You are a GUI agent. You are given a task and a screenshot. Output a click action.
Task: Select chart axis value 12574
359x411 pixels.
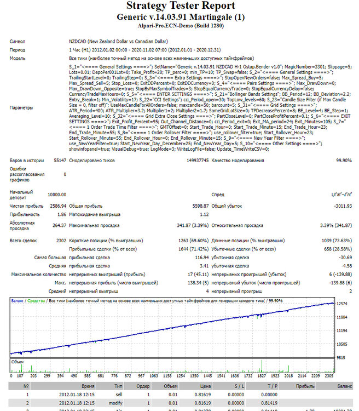341,304
